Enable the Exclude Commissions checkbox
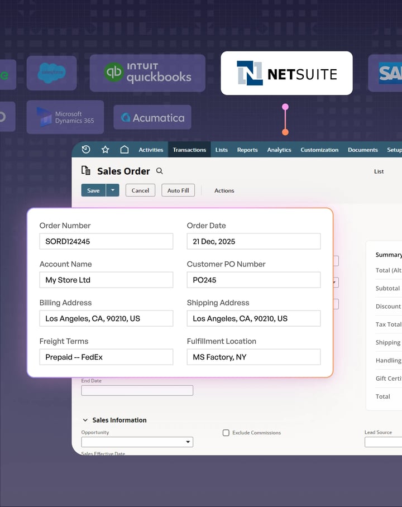The height and width of the screenshot is (507, 402). click(226, 433)
